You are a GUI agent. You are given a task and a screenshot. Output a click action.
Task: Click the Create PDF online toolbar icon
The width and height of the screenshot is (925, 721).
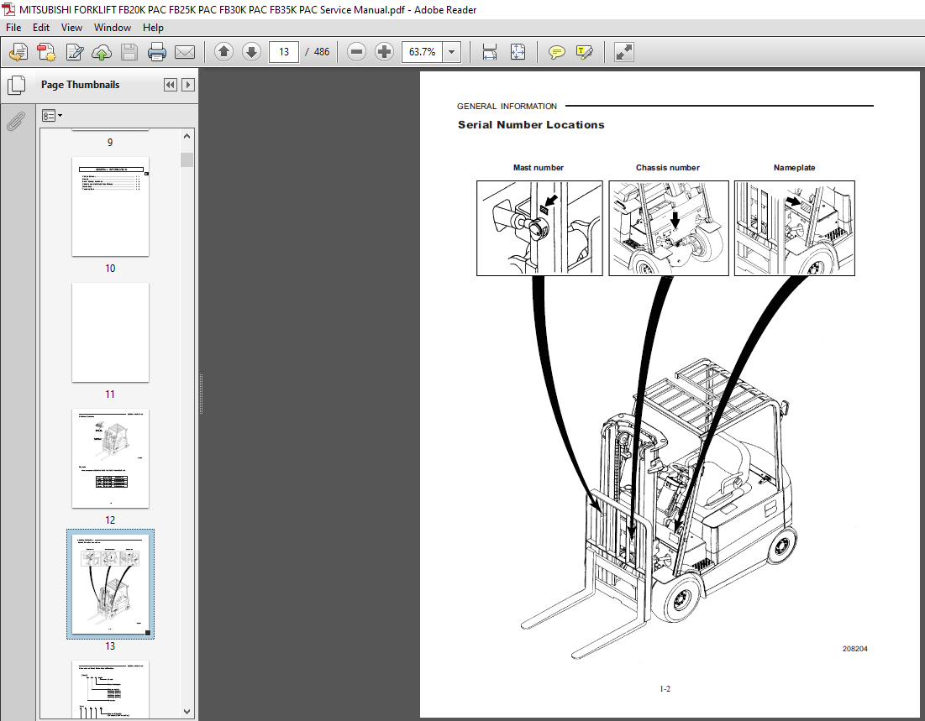click(x=18, y=52)
